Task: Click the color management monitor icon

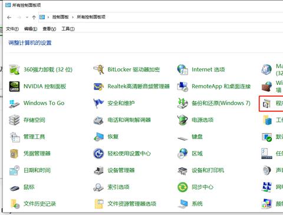Action: coord(266,204)
